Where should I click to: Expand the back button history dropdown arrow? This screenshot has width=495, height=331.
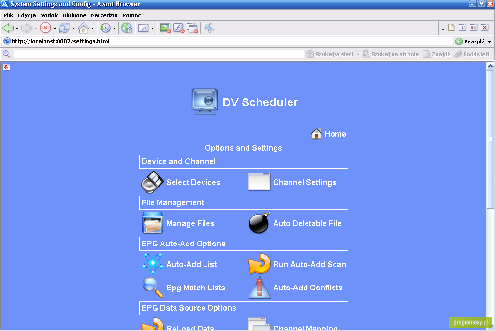(17, 29)
